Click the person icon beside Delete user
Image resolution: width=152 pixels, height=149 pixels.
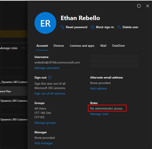coord(119,27)
